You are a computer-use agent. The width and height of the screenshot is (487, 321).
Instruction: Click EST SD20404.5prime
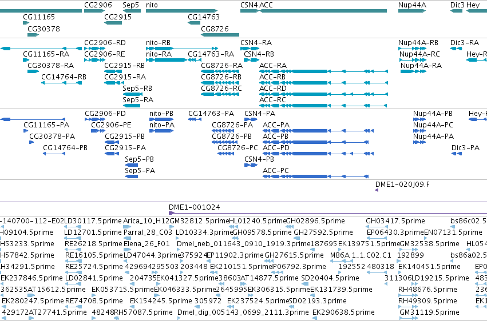[x=330, y=278]
